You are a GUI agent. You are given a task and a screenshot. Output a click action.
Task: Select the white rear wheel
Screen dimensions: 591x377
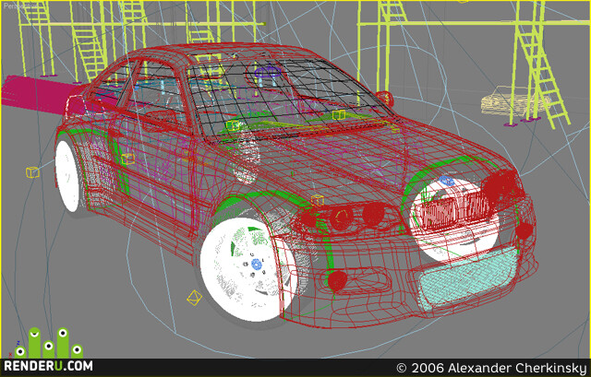(x=67, y=176)
